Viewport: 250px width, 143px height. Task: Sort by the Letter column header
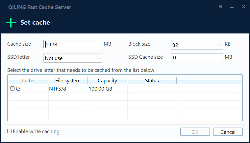pos(29,81)
